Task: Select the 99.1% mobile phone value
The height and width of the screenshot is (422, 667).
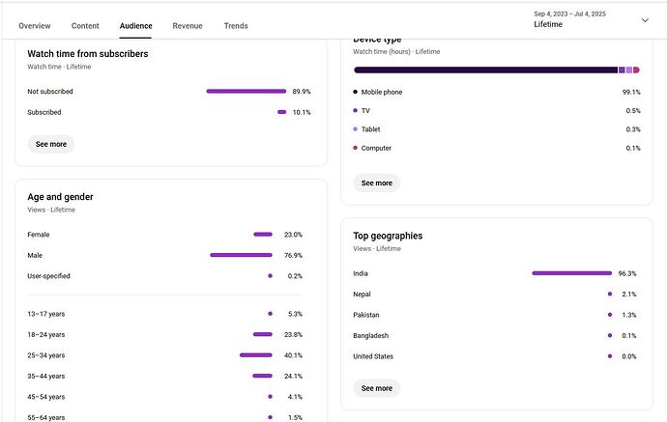Action: tap(631, 92)
